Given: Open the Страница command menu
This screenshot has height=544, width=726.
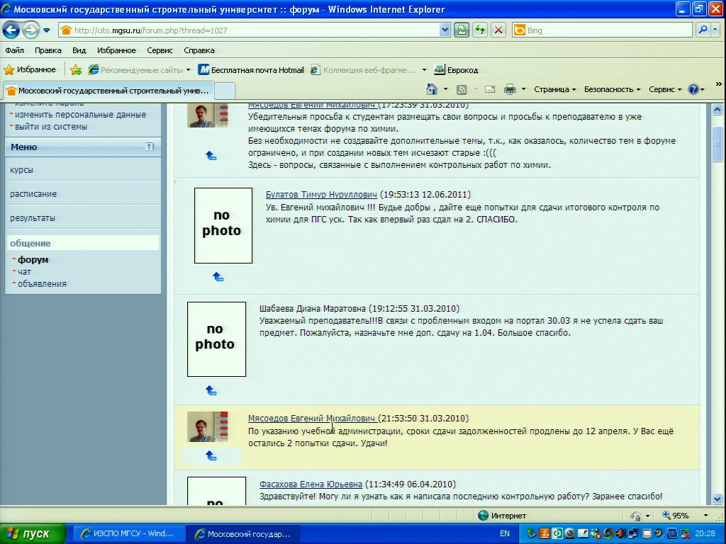Looking at the screenshot, I should 554,89.
